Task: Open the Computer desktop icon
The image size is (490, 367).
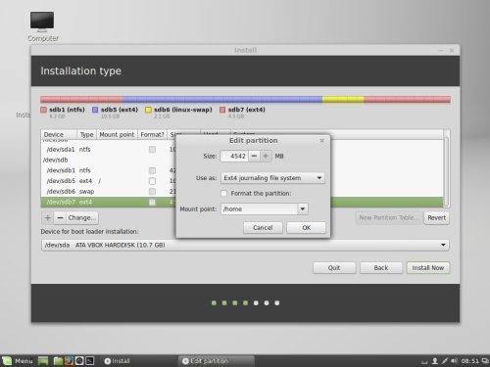Action: (x=42, y=26)
